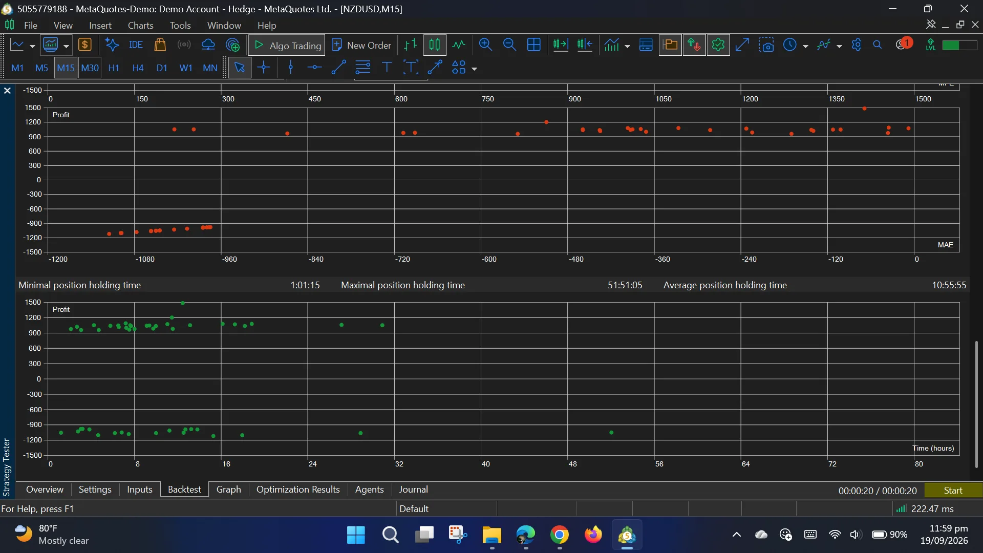Open the Chrome taskbar icon

pyautogui.click(x=560, y=535)
